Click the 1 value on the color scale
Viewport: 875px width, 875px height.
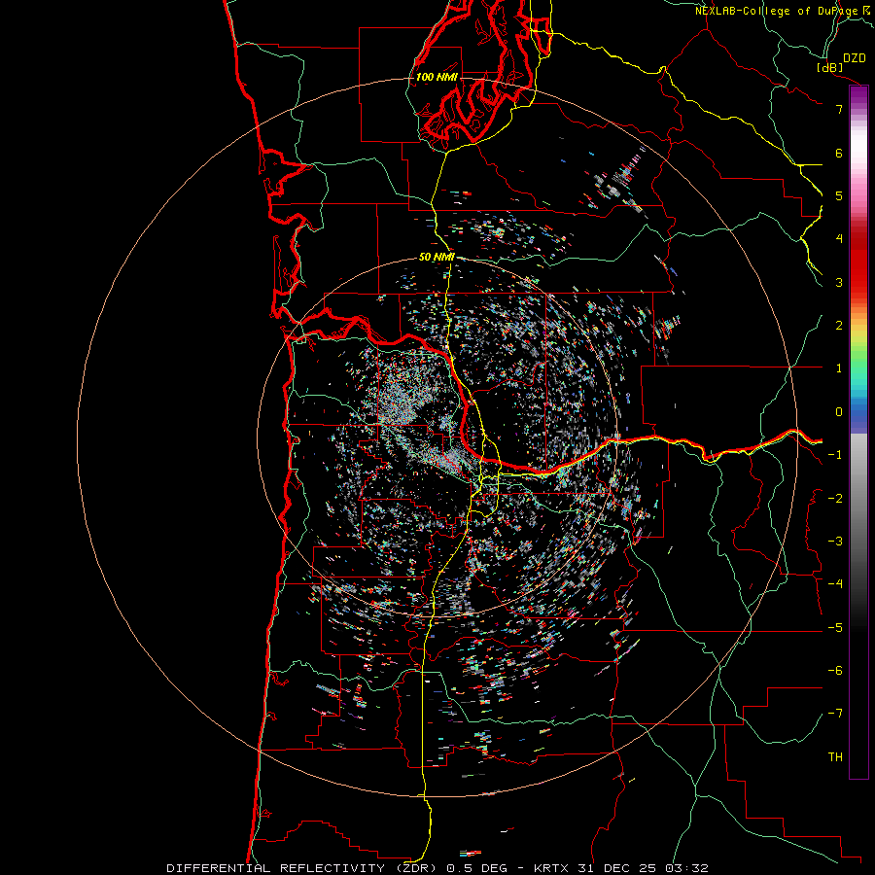point(839,368)
